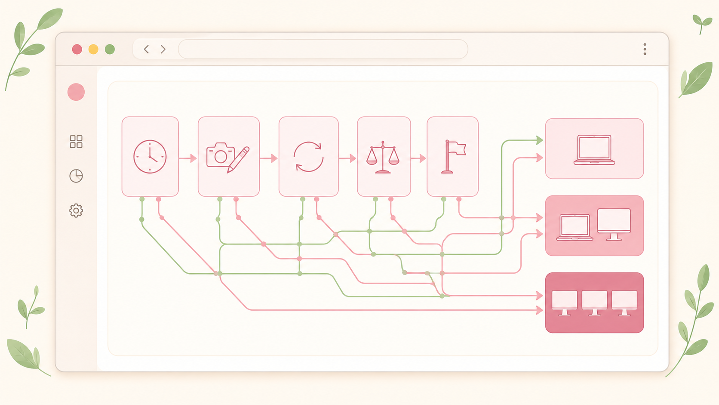Viewport: 719px width, 405px height.
Task: Select the flag node
Action: [453, 157]
